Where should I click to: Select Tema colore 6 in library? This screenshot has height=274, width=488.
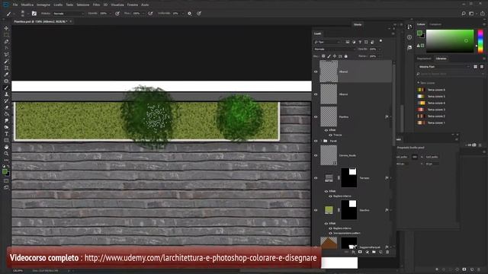click(x=431, y=90)
